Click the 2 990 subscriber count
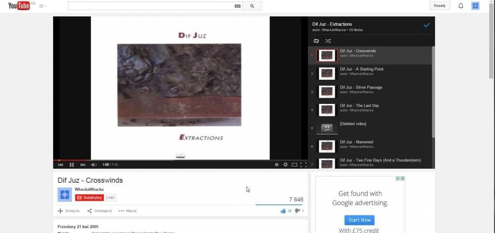Screen dimensions: 495x233 click(110, 198)
